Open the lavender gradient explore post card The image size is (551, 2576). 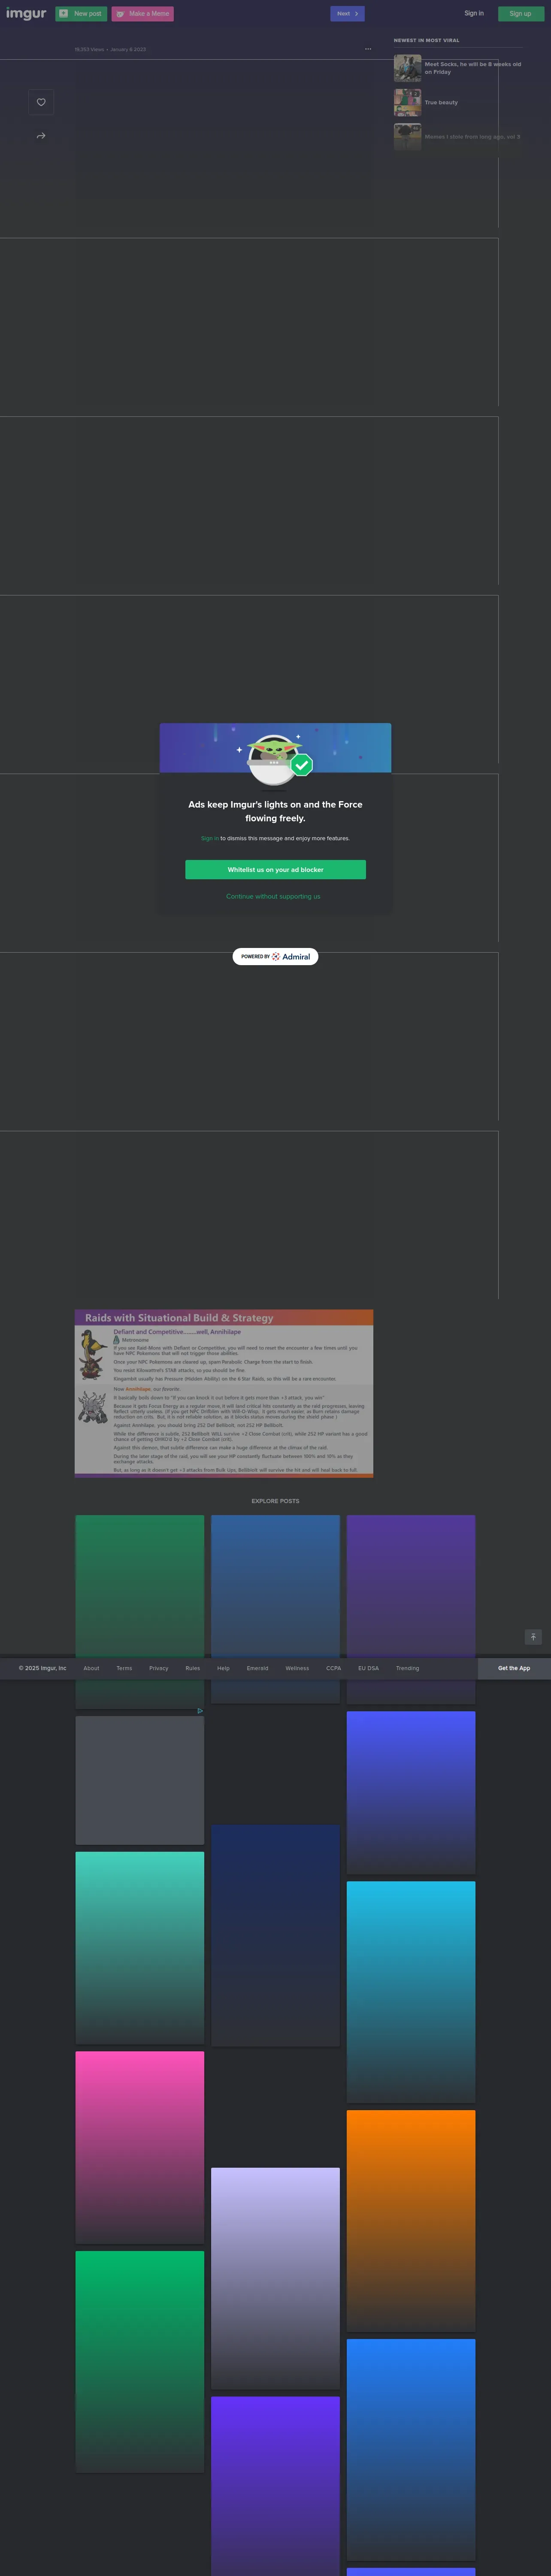click(275, 2277)
